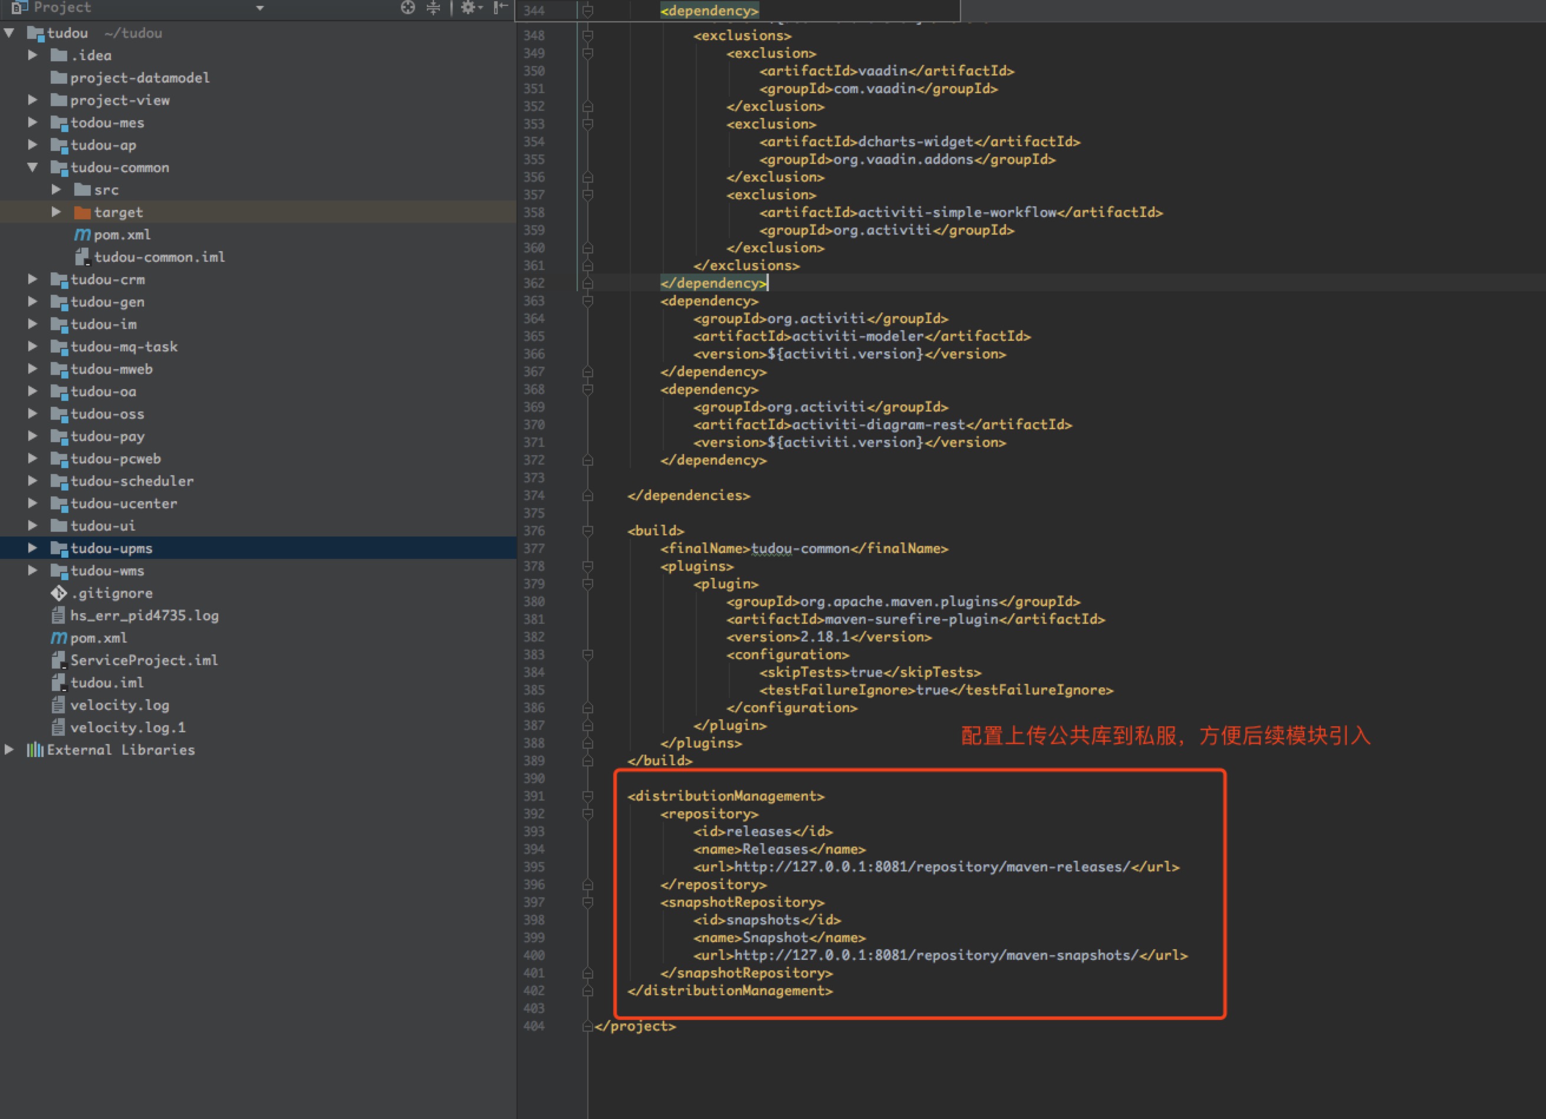Click the velocity.log.1 file icon
This screenshot has height=1119, width=1546.
point(60,728)
